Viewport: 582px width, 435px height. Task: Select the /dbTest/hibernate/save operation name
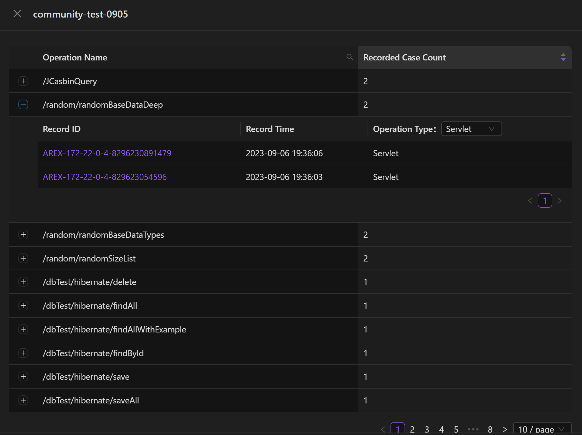click(x=86, y=377)
